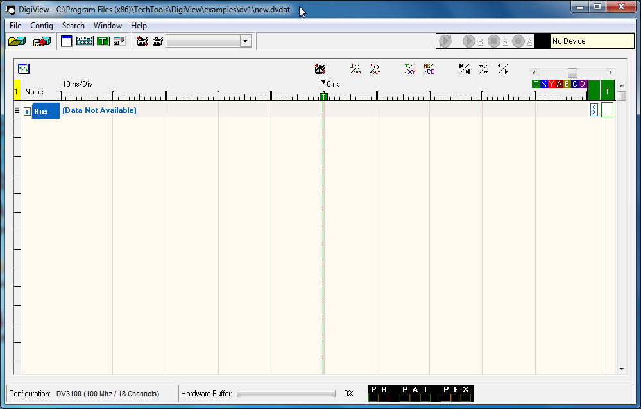
Task: Click the No Device status field
Action: pyautogui.click(x=592, y=41)
